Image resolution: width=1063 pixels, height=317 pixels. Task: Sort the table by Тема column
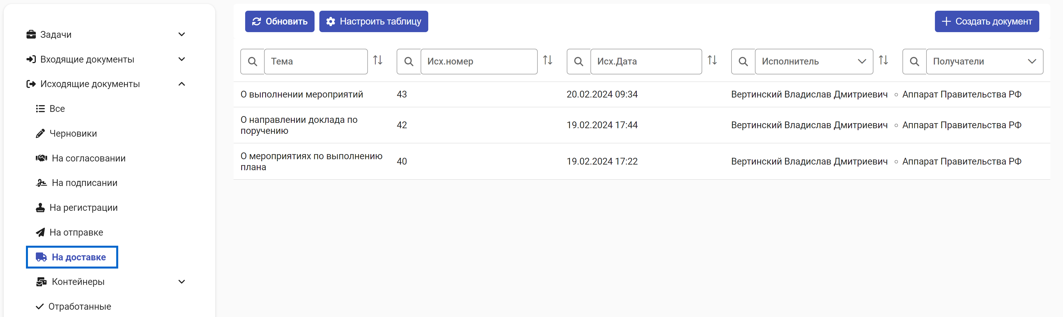pos(377,61)
